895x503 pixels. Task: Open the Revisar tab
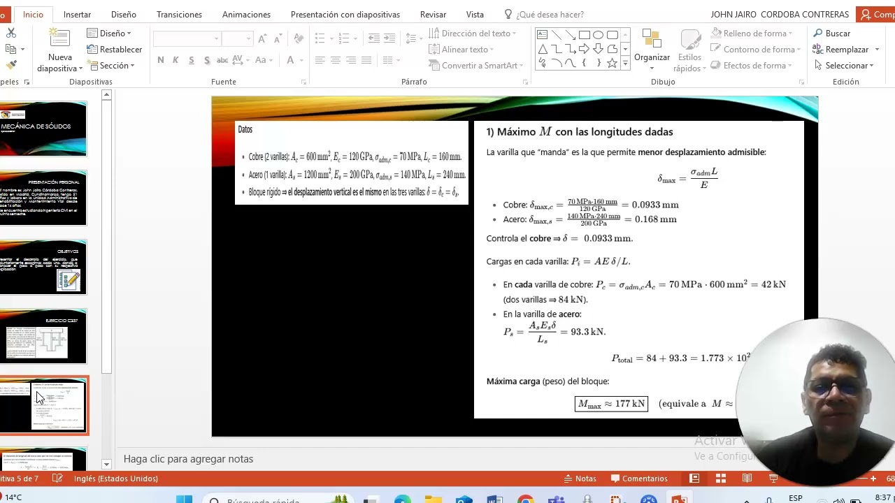tap(433, 14)
